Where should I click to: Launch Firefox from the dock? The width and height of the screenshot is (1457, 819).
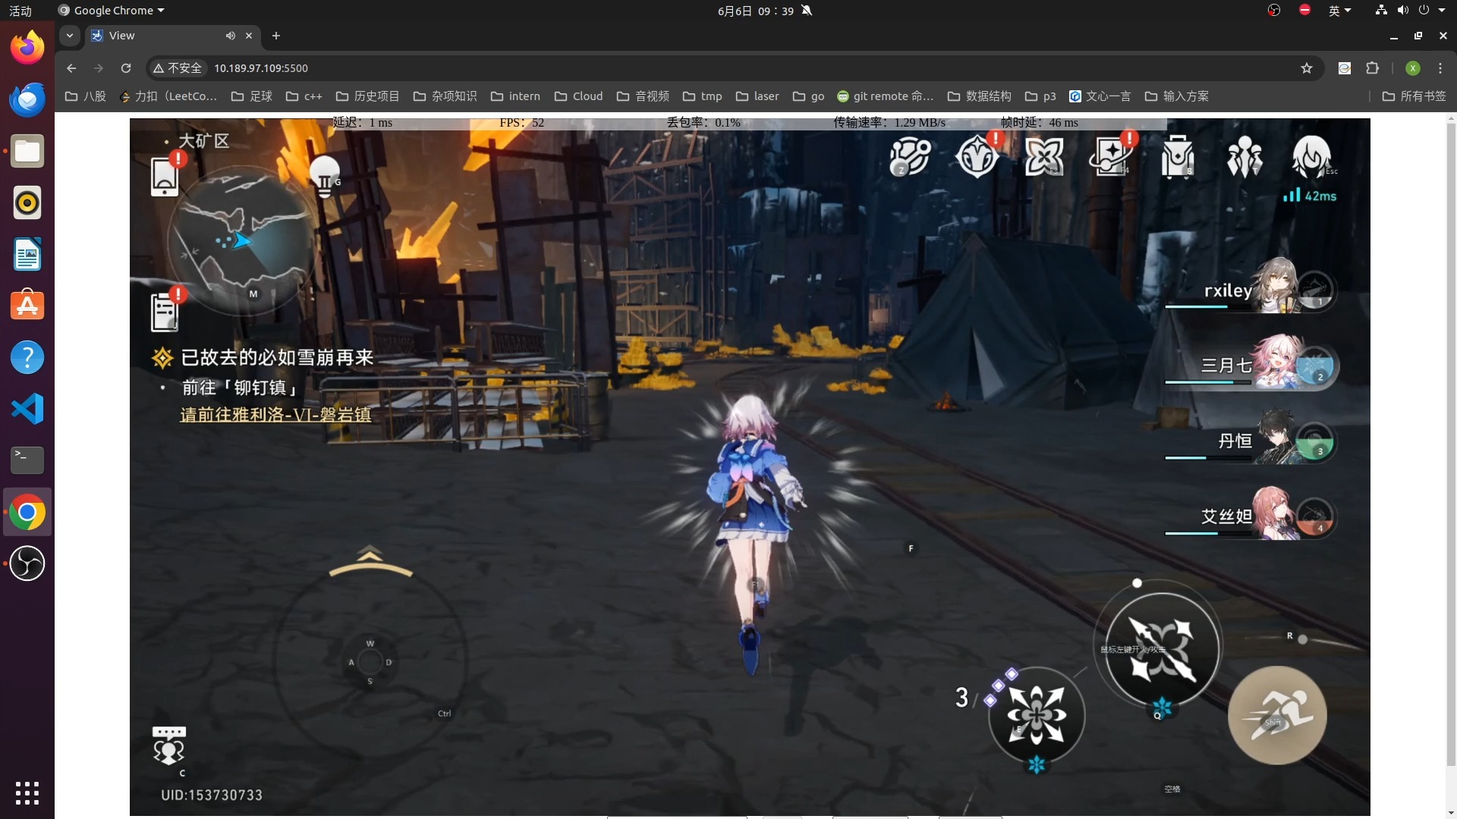27,47
